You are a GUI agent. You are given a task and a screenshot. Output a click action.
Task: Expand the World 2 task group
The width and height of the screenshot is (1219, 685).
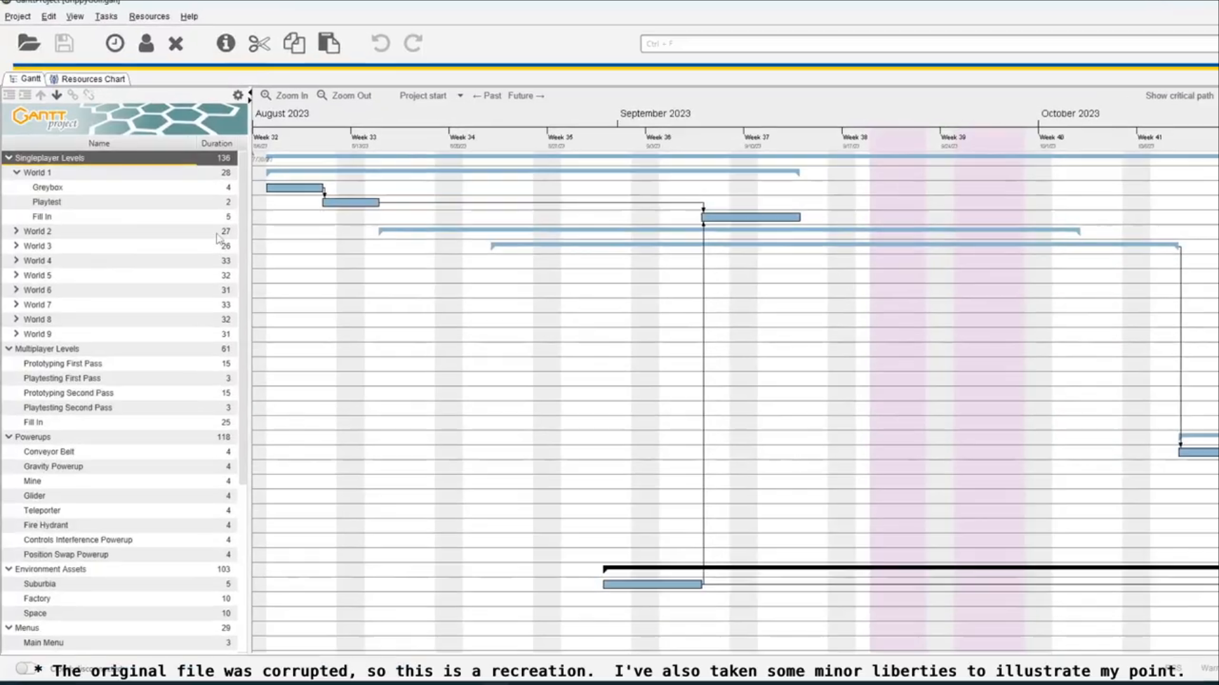[x=17, y=231]
